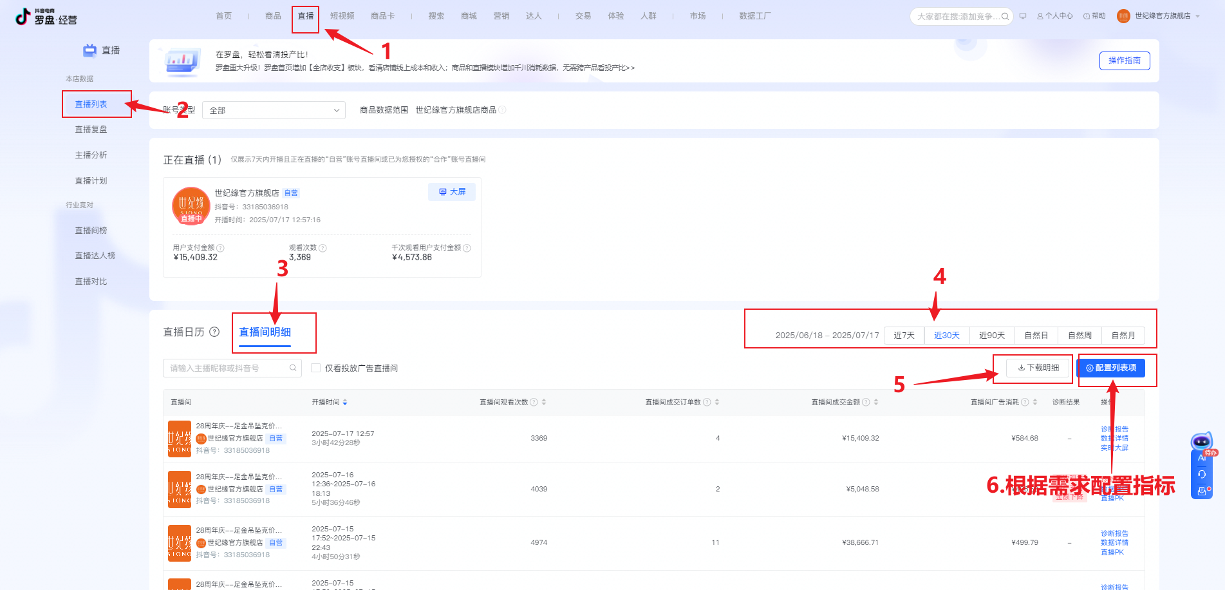Screen dimensions: 1225x590
Task: Open the floating AI assistant robot icon
Action: [1201, 442]
